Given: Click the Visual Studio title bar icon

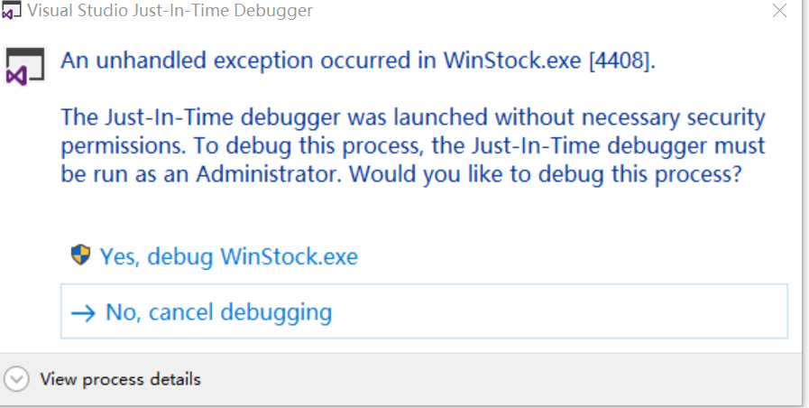Looking at the screenshot, I should [x=14, y=12].
